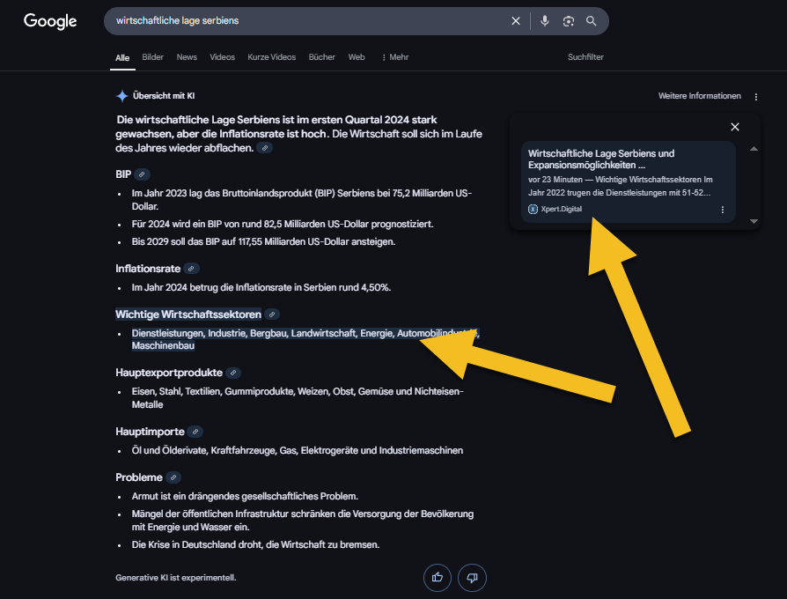Like the AI overview with thumbs up

point(437,577)
